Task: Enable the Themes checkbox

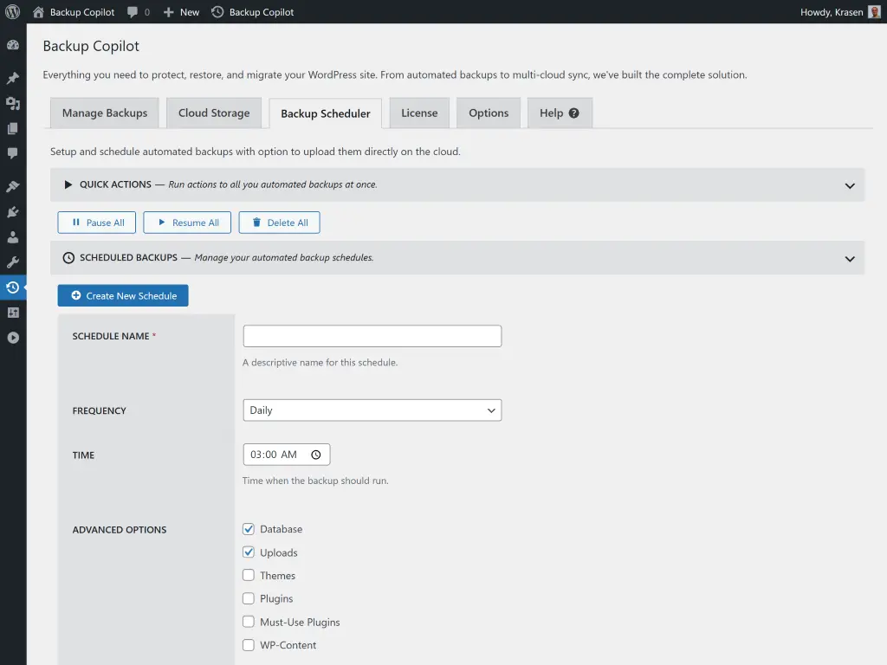Action: 249,575
